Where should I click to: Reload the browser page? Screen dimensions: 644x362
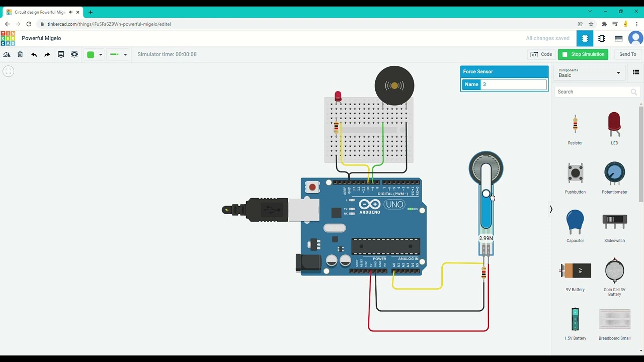29,24
